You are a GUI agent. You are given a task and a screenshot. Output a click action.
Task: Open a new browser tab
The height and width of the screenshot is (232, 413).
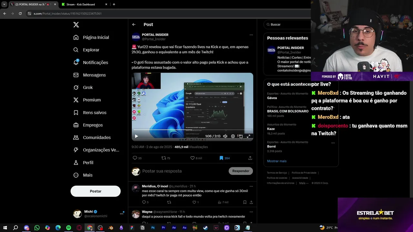click(114, 5)
